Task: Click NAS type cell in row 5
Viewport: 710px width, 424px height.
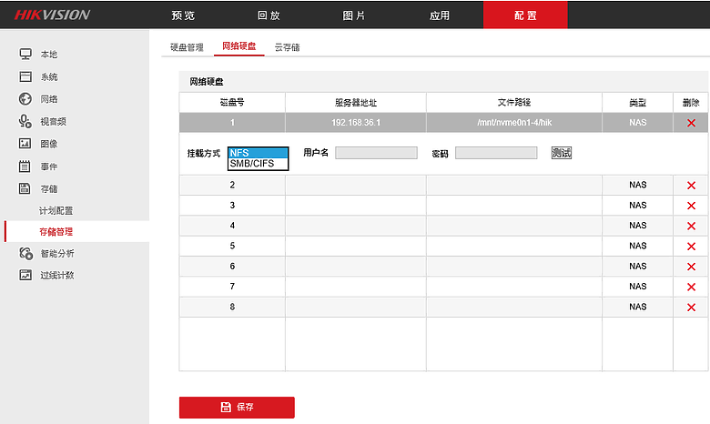Action: tap(637, 247)
